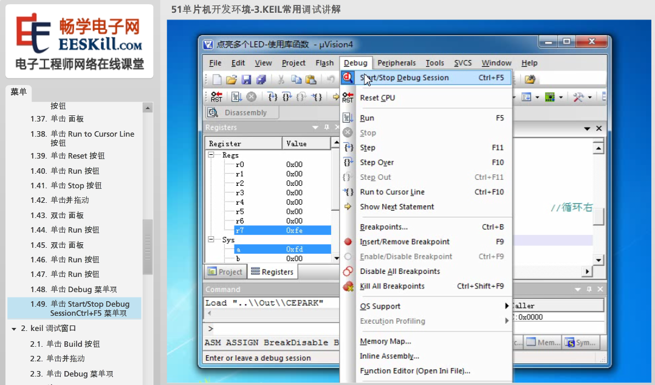Click the Step into toolbar icon
Image resolution: width=655 pixels, height=385 pixels.
click(x=272, y=97)
